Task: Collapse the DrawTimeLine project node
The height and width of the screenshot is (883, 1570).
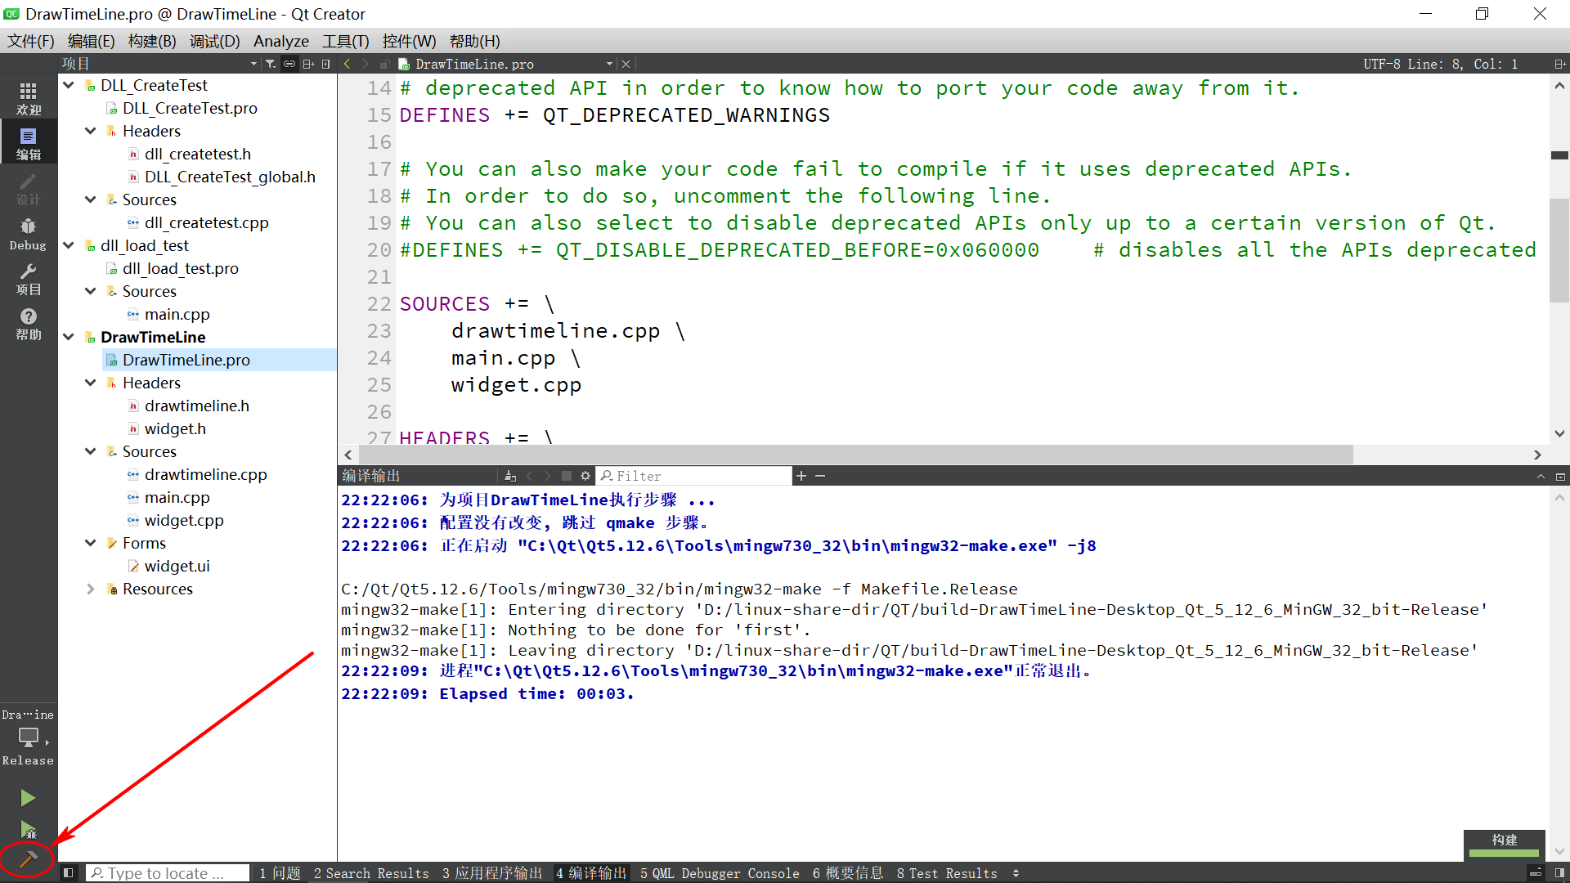Action: pyautogui.click(x=70, y=337)
